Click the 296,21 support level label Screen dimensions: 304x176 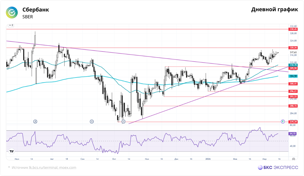tap(293, 91)
